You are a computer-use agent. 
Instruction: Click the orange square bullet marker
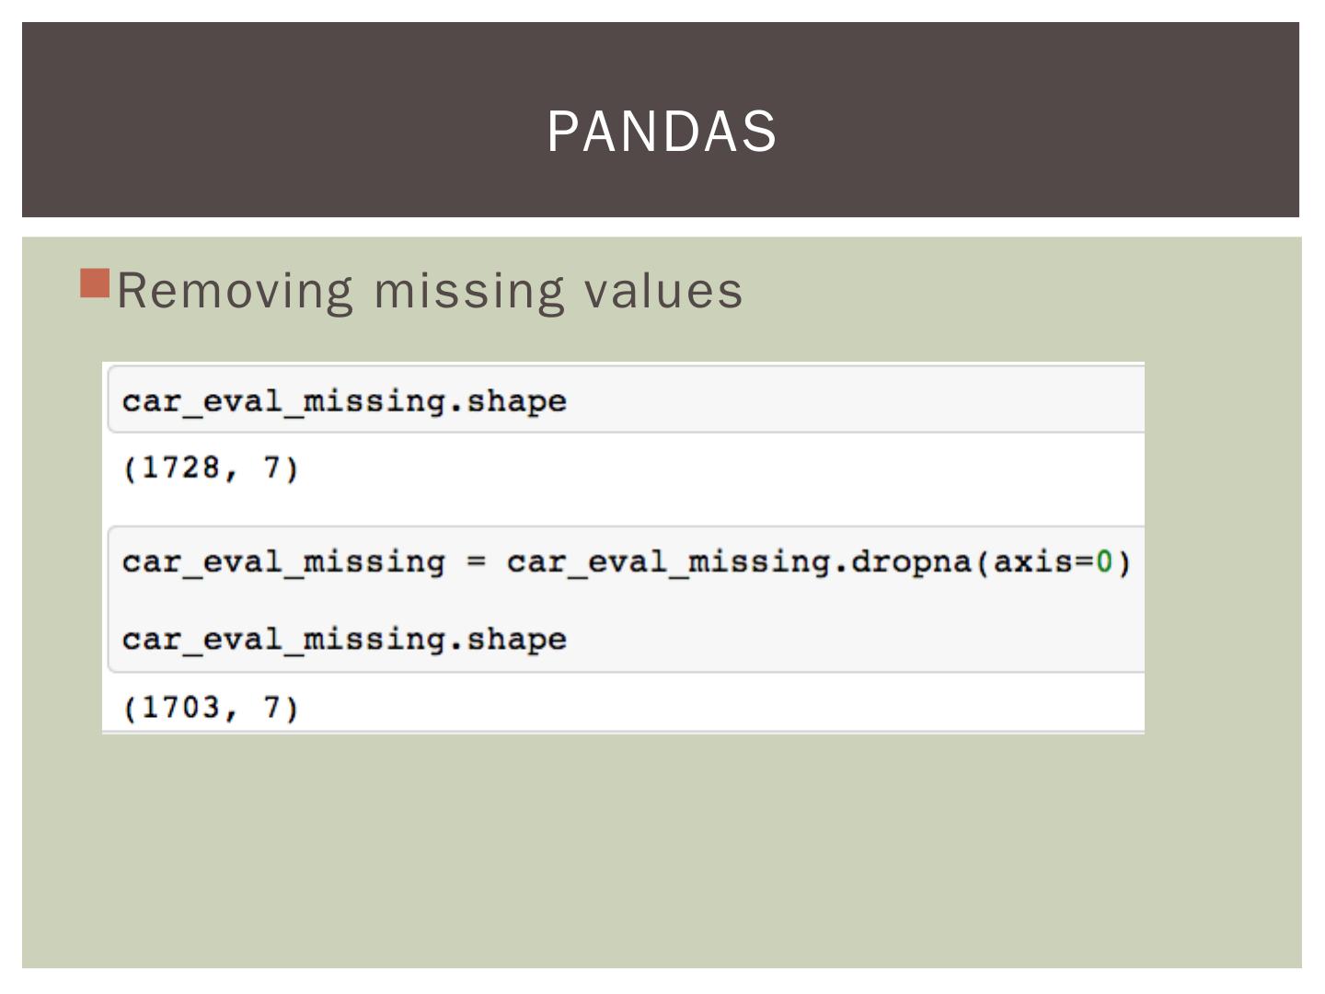pos(95,283)
